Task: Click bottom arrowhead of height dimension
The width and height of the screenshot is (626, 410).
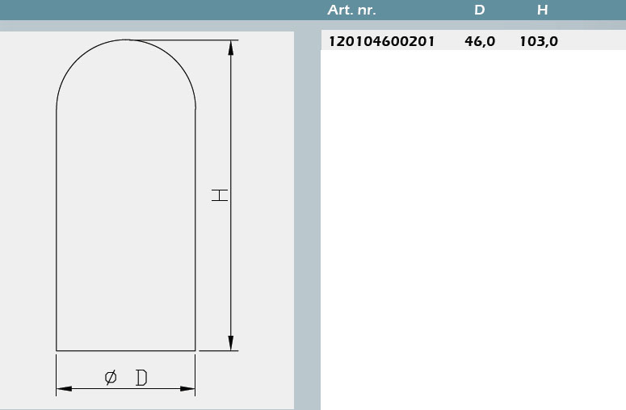Action: pyautogui.click(x=231, y=343)
